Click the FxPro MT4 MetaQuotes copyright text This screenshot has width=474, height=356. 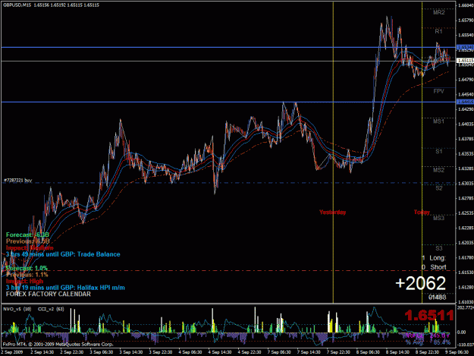pyautogui.click(x=58, y=344)
